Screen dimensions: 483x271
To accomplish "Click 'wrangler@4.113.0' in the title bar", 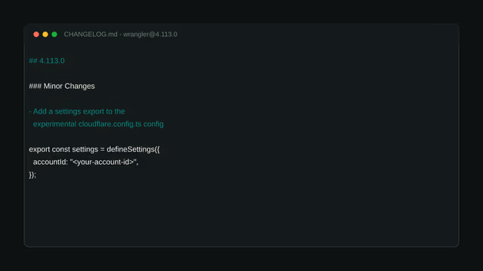I will pyautogui.click(x=150, y=35).
